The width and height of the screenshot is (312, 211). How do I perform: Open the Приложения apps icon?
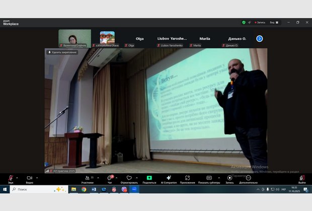187,178
